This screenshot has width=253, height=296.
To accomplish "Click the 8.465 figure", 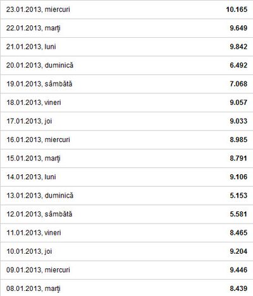I will [238, 233].
